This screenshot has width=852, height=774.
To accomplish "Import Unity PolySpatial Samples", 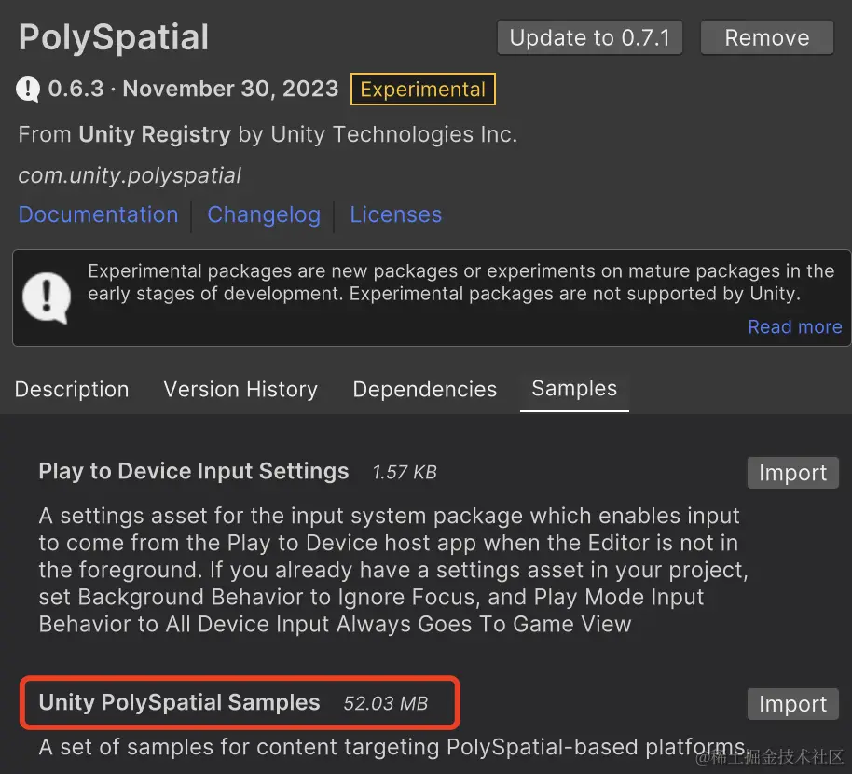I will (x=792, y=704).
